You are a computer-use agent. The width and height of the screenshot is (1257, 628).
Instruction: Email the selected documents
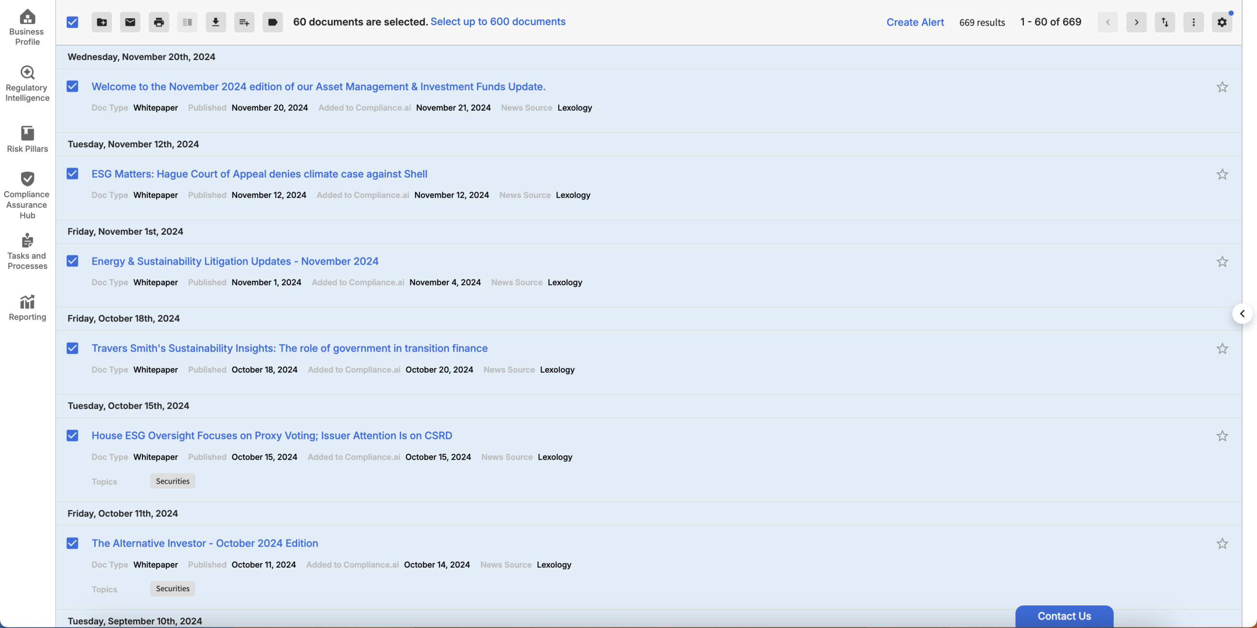coord(130,22)
